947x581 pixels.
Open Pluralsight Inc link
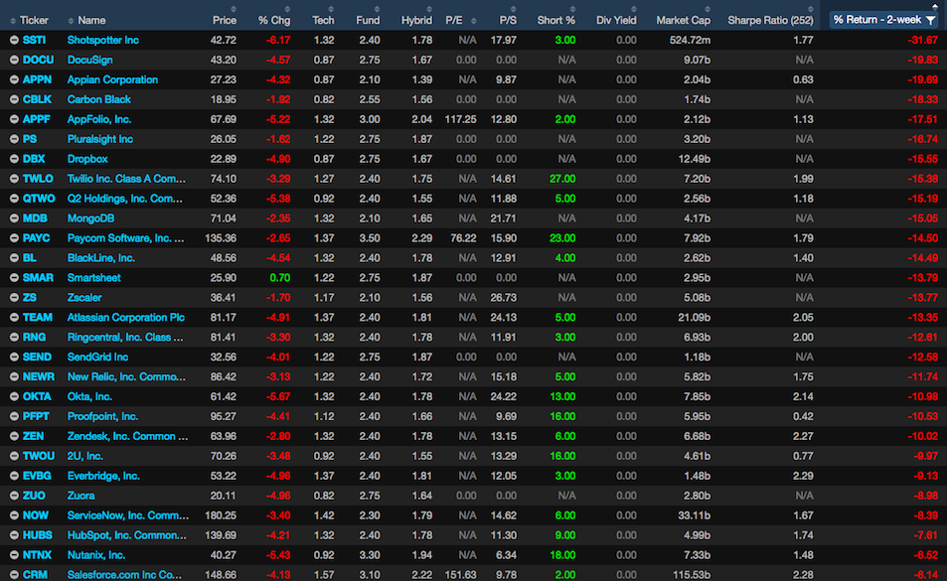(x=100, y=139)
